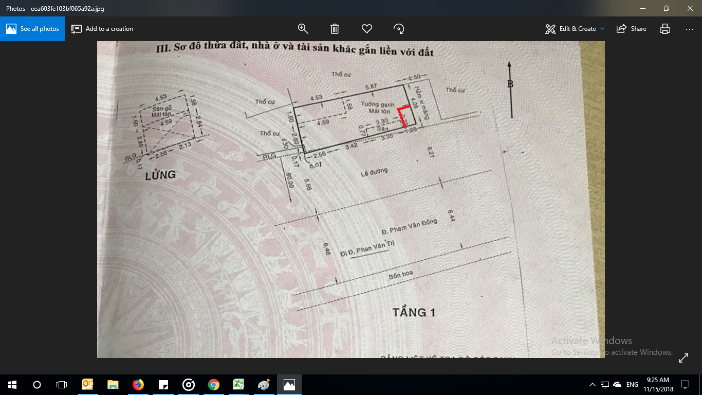This screenshot has height=395, width=702.
Task: Open Task View on the taskbar
Action: [x=62, y=385]
